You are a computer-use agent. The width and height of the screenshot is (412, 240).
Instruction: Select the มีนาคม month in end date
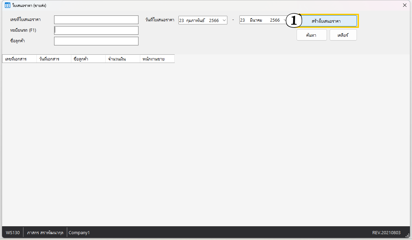point(256,20)
